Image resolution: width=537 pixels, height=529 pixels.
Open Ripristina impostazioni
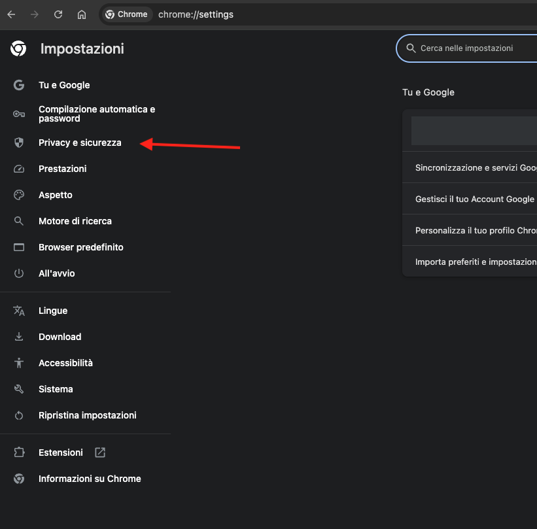[88, 415]
